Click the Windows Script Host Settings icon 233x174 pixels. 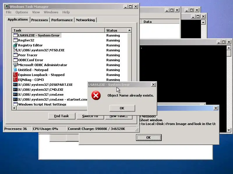[x=15, y=104]
